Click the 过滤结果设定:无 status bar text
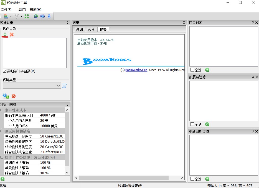This screenshot has height=188, width=259. 130,186
